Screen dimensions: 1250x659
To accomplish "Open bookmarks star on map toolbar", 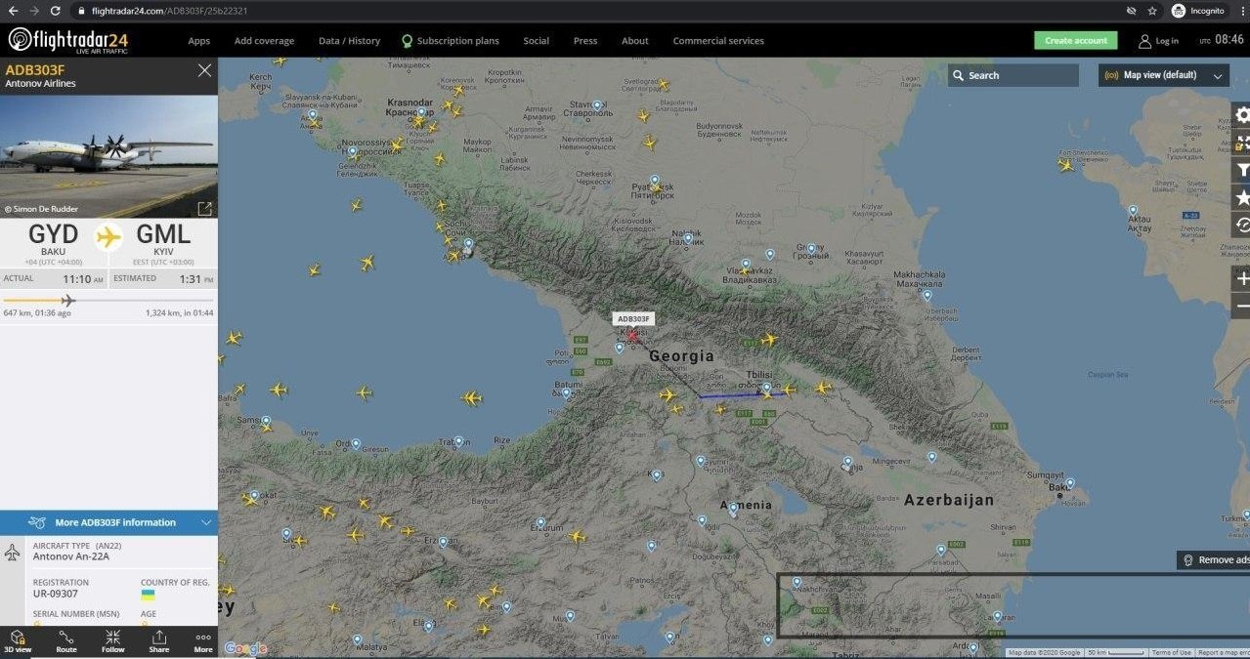I will pyautogui.click(x=1242, y=197).
